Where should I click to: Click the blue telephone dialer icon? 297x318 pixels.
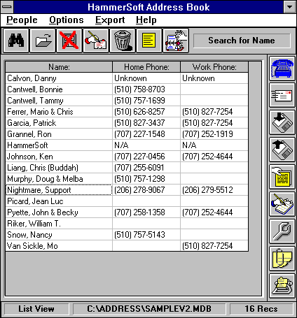tap(282, 68)
